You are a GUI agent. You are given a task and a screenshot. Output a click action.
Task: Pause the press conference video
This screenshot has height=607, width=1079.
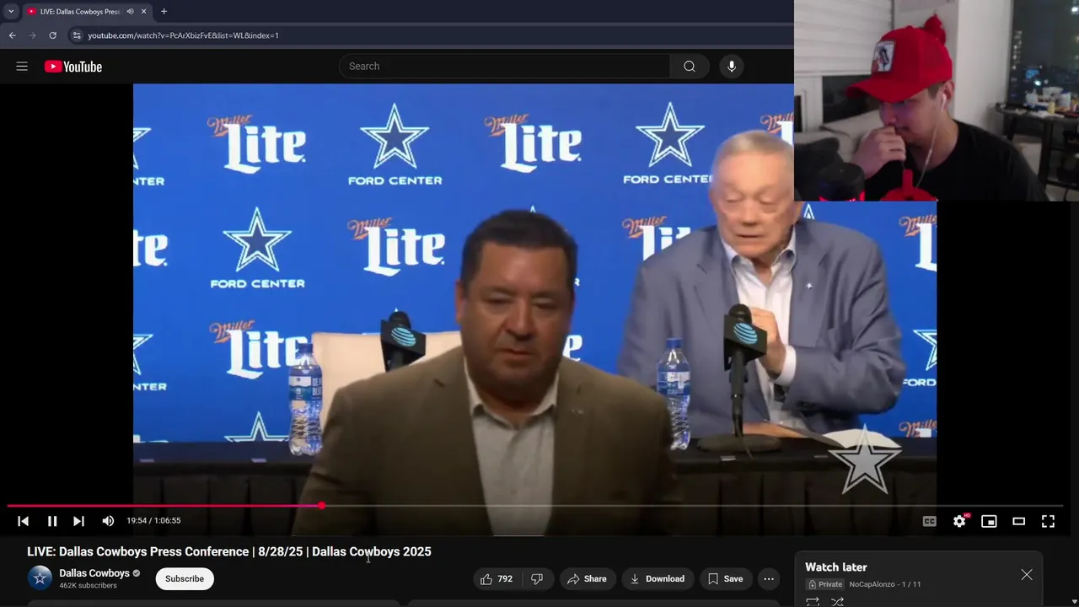51,521
